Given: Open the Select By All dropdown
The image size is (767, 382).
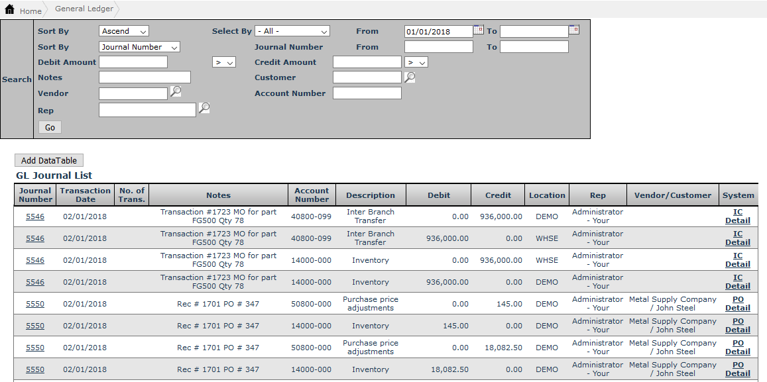Looking at the screenshot, I should [292, 31].
